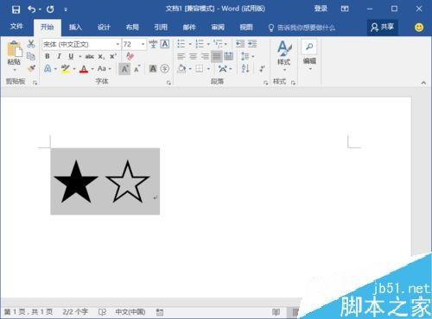
Task: Click the Find magnifier icon in Editing
Action: click(309, 47)
